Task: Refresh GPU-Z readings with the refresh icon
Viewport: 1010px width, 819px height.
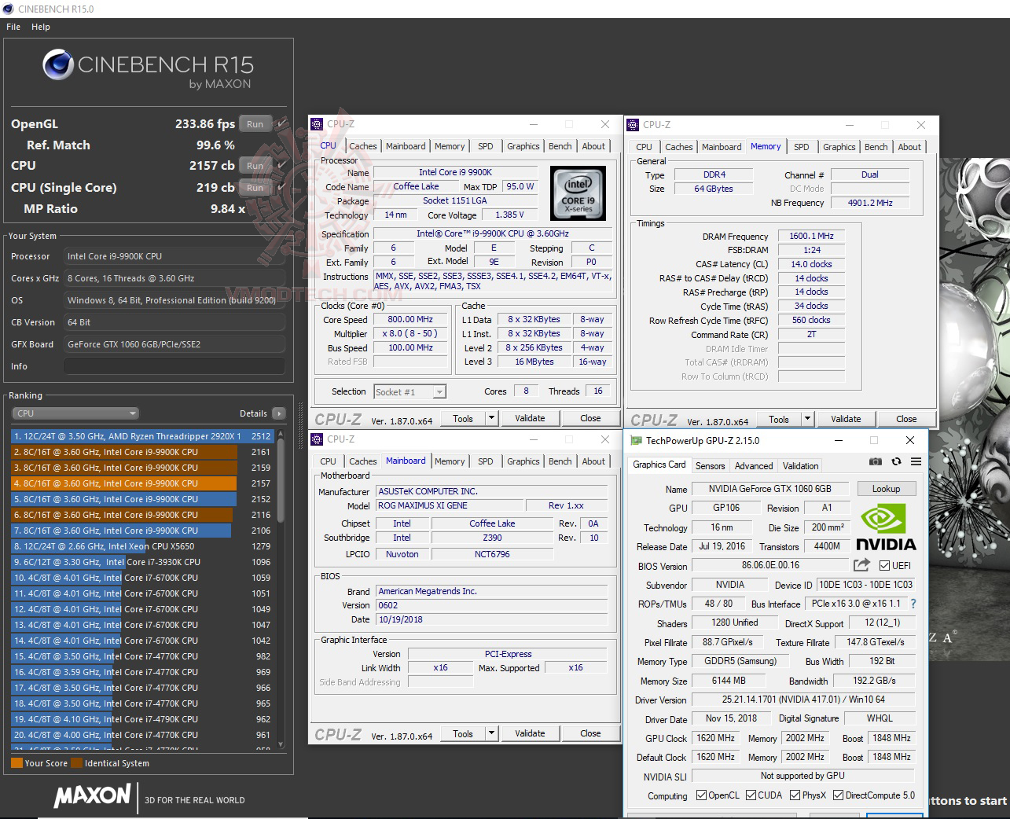Action: click(x=895, y=462)
